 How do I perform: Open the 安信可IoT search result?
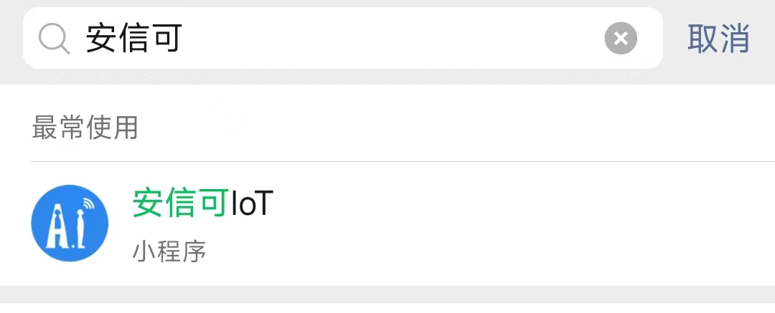(387, 223)
